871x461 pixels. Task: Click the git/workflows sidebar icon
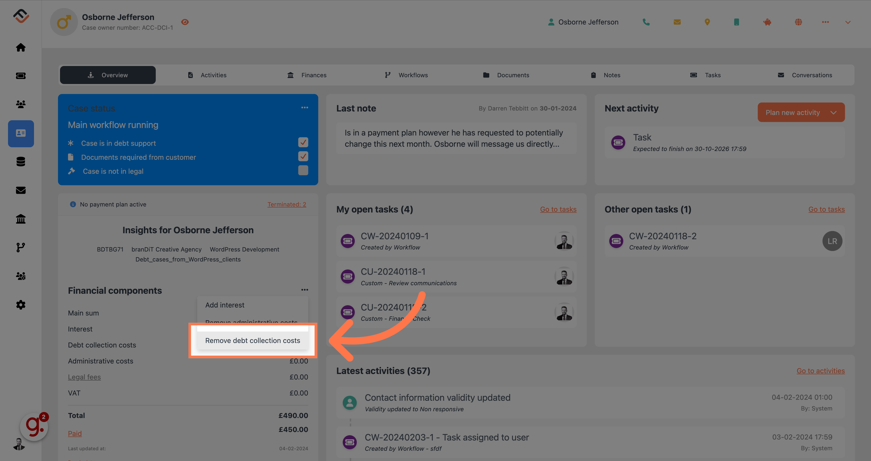coord(21,247)
